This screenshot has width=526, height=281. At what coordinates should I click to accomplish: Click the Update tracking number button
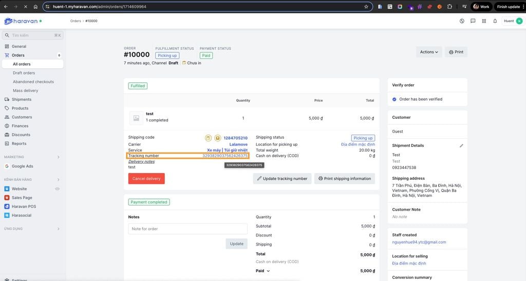[x=282, y=178]
